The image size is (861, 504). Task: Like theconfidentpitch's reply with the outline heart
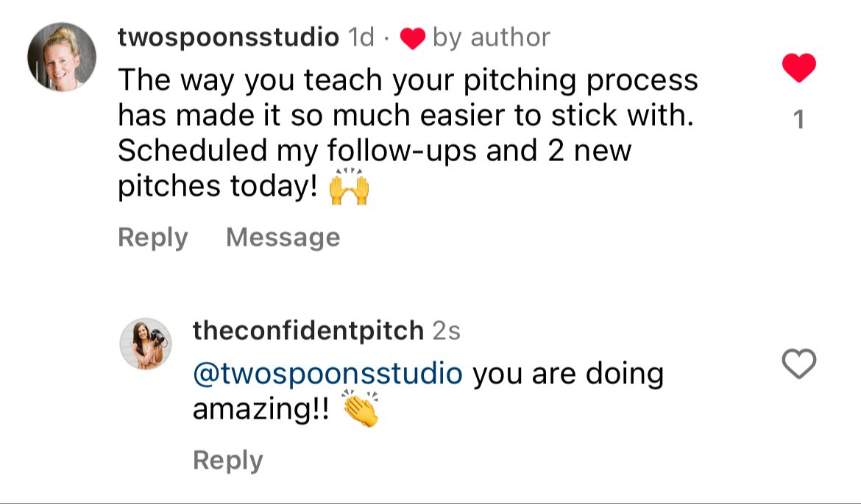click(x=798, y=364)
